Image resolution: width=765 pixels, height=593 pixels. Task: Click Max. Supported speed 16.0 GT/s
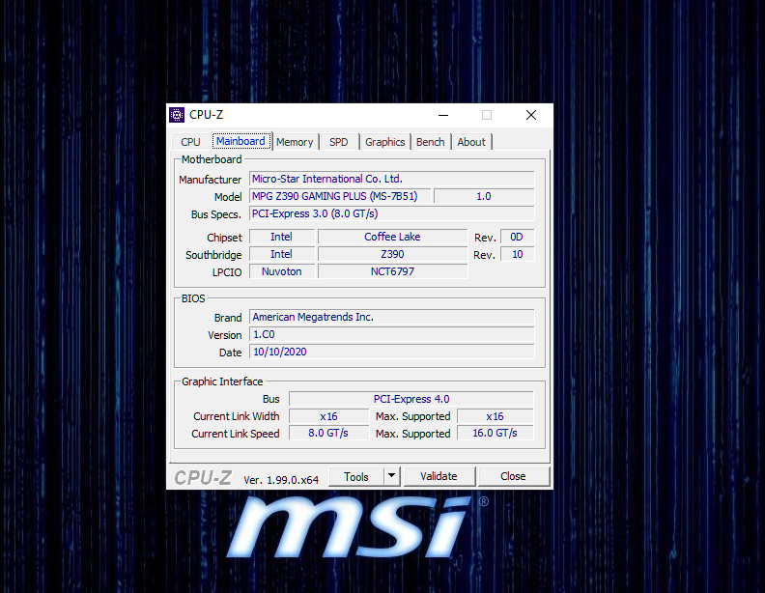click(x=496, y=433)
